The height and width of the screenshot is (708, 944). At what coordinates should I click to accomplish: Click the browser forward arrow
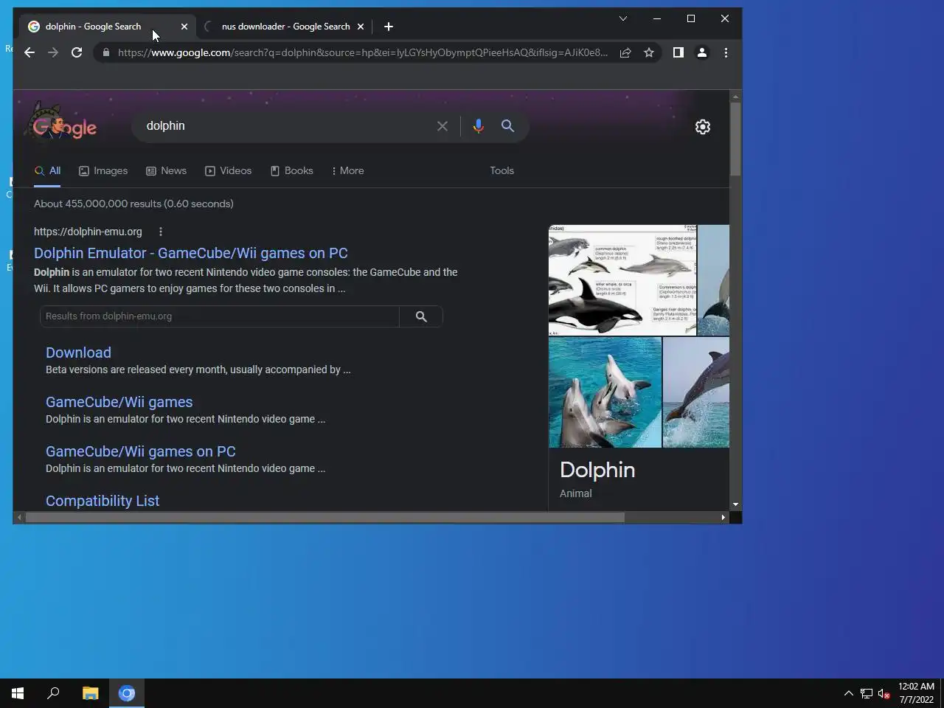53,52
